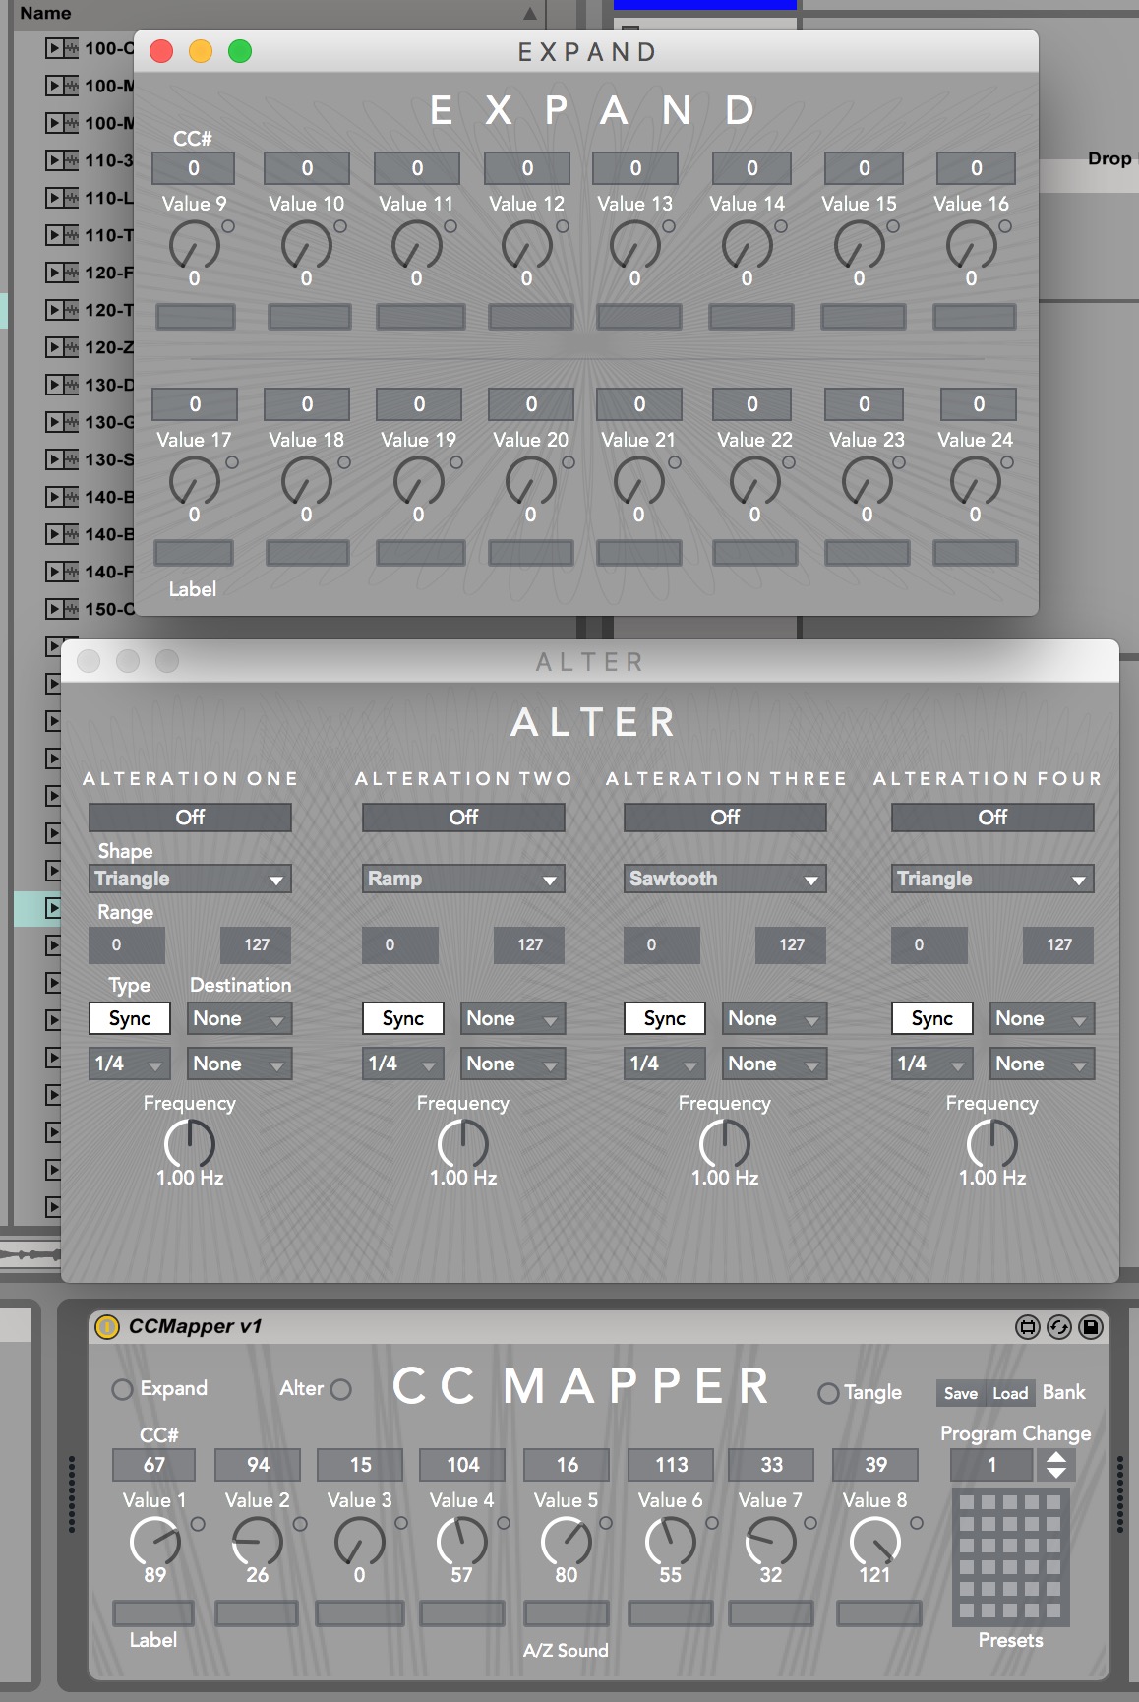Click the show/hide device parameters icon
Screen dimensions: 1139x1702
point(1028,1327)
